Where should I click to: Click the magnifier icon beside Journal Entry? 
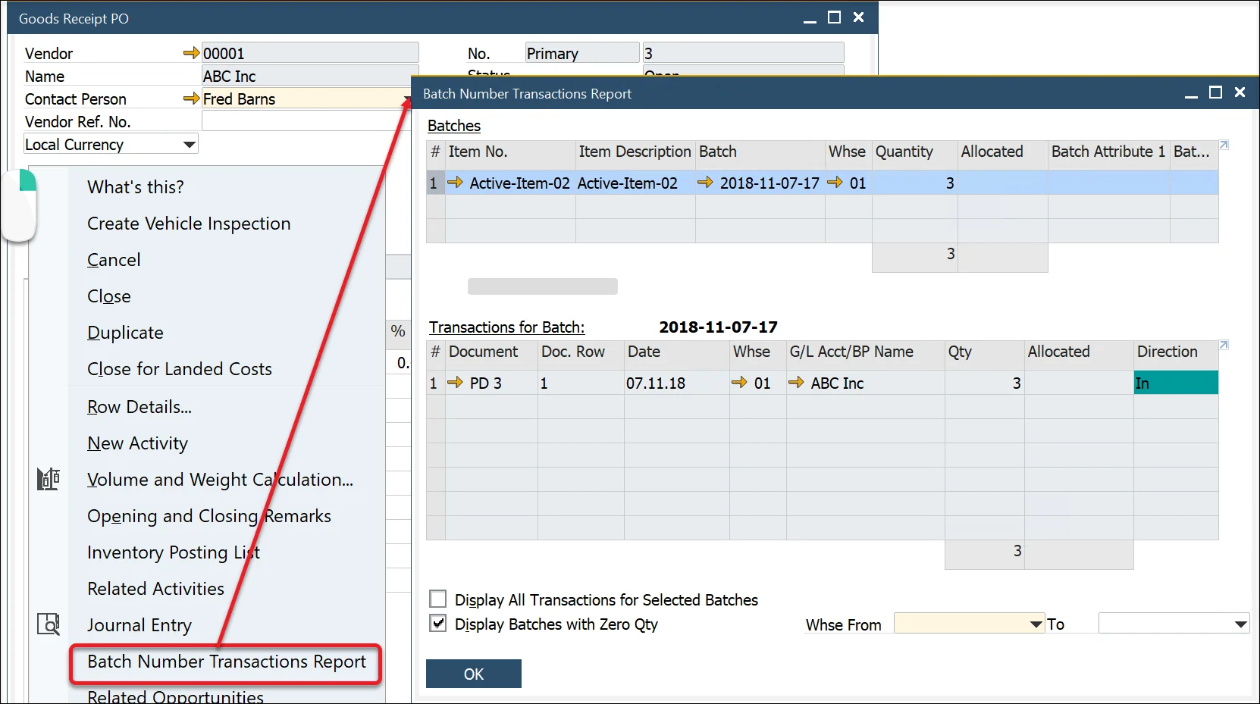click(x=48, y=624)
